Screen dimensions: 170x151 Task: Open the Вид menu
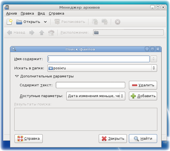click(x=41, y=13)
